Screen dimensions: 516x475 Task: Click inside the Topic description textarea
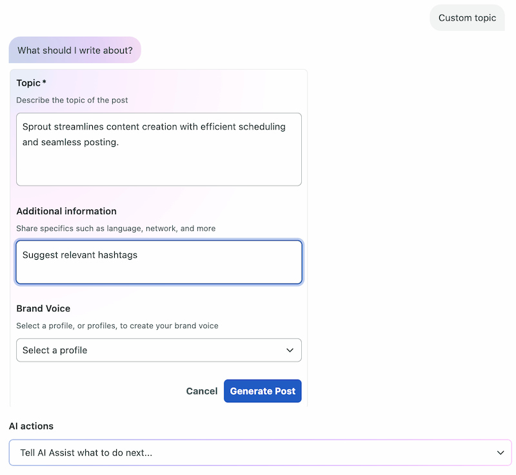tap(159, 149)
